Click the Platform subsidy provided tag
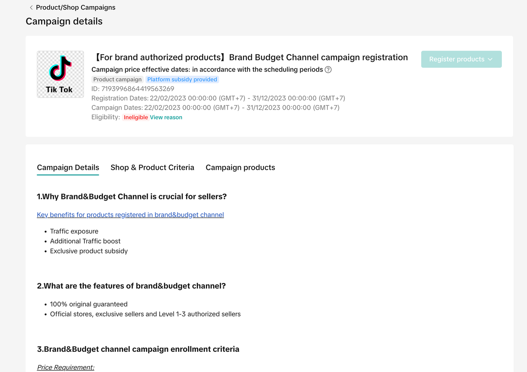527x372 pixels. tap(182, 80)
